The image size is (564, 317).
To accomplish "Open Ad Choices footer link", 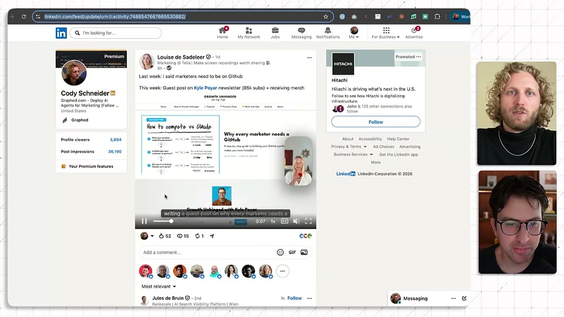I will pyautogui.click(x=384, y=147).
